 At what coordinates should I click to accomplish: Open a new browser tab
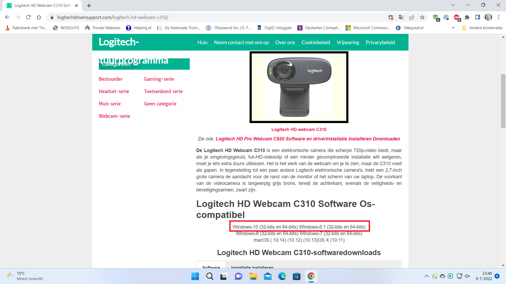pyautogui.click(x=89, y=6)
